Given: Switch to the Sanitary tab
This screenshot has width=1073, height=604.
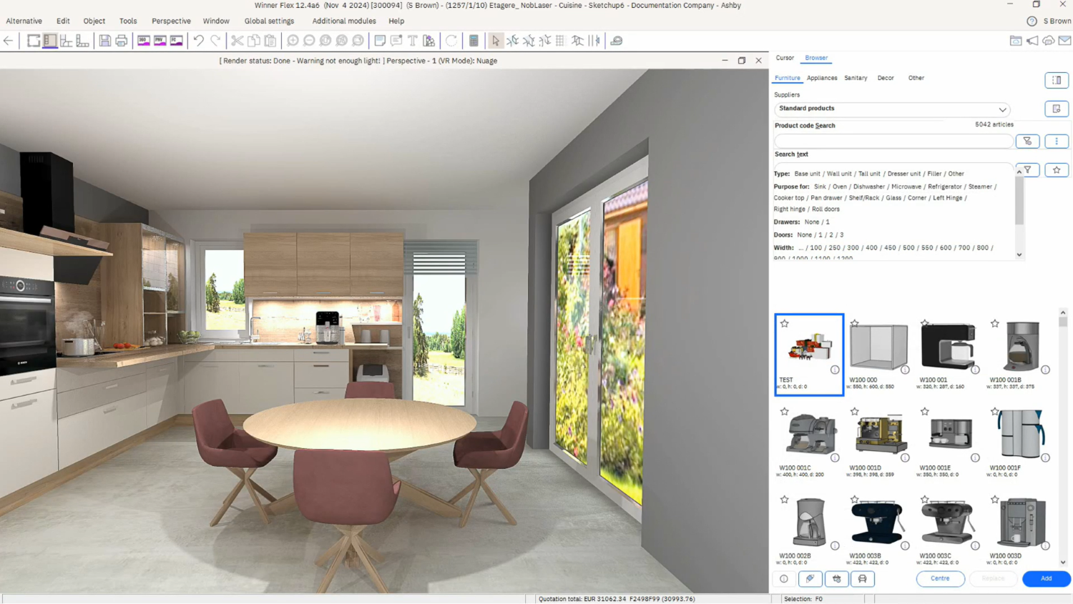Looking at the screenshot, I should 856,78.
